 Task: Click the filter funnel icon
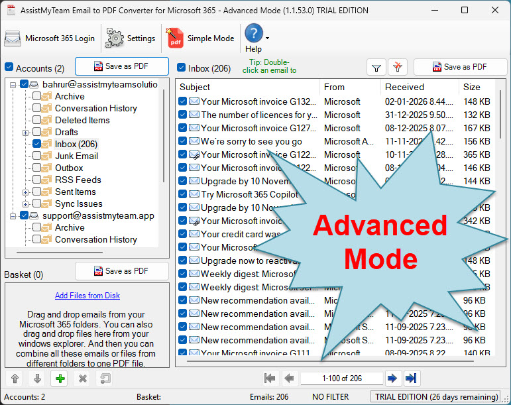pos(376,68)
